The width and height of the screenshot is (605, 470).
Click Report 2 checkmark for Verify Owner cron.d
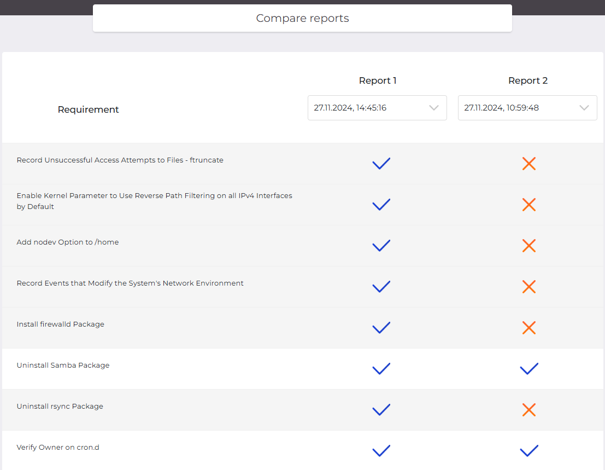[x=528, y=451]
